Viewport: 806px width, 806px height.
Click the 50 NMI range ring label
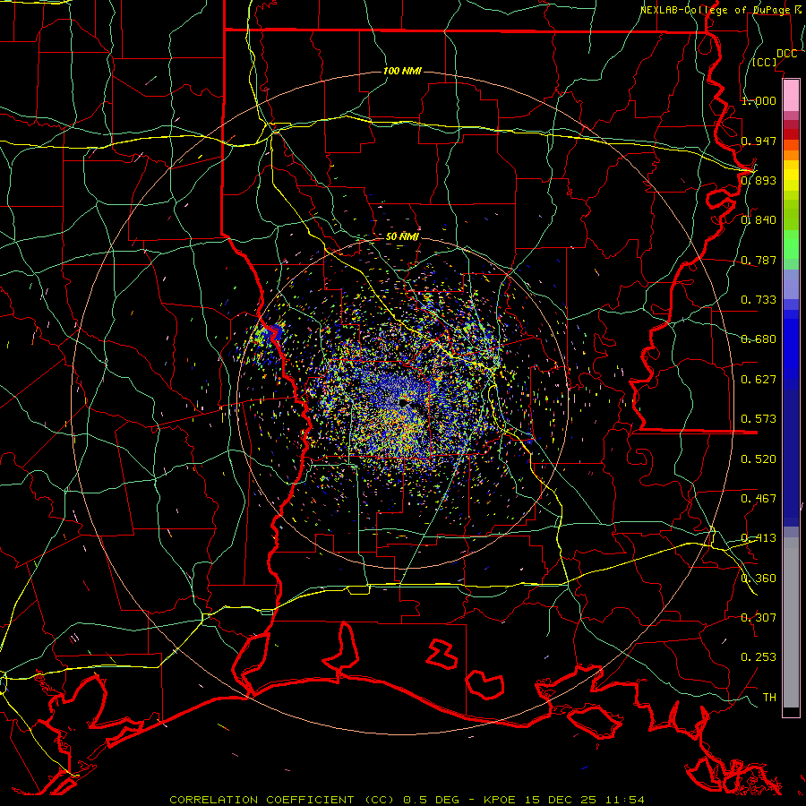(x=402, y=236)
